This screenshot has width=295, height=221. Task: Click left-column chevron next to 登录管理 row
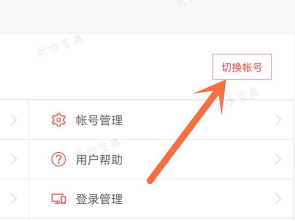pos(14,198)
